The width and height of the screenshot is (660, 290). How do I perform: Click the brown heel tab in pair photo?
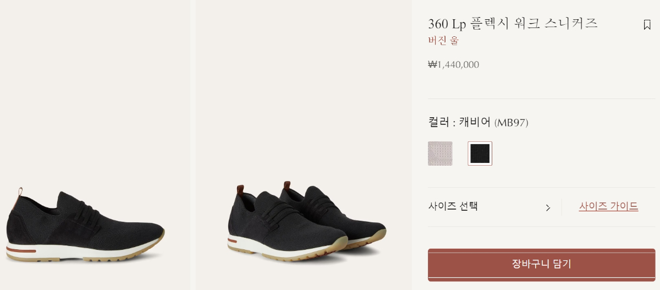[x=240, y=191]
